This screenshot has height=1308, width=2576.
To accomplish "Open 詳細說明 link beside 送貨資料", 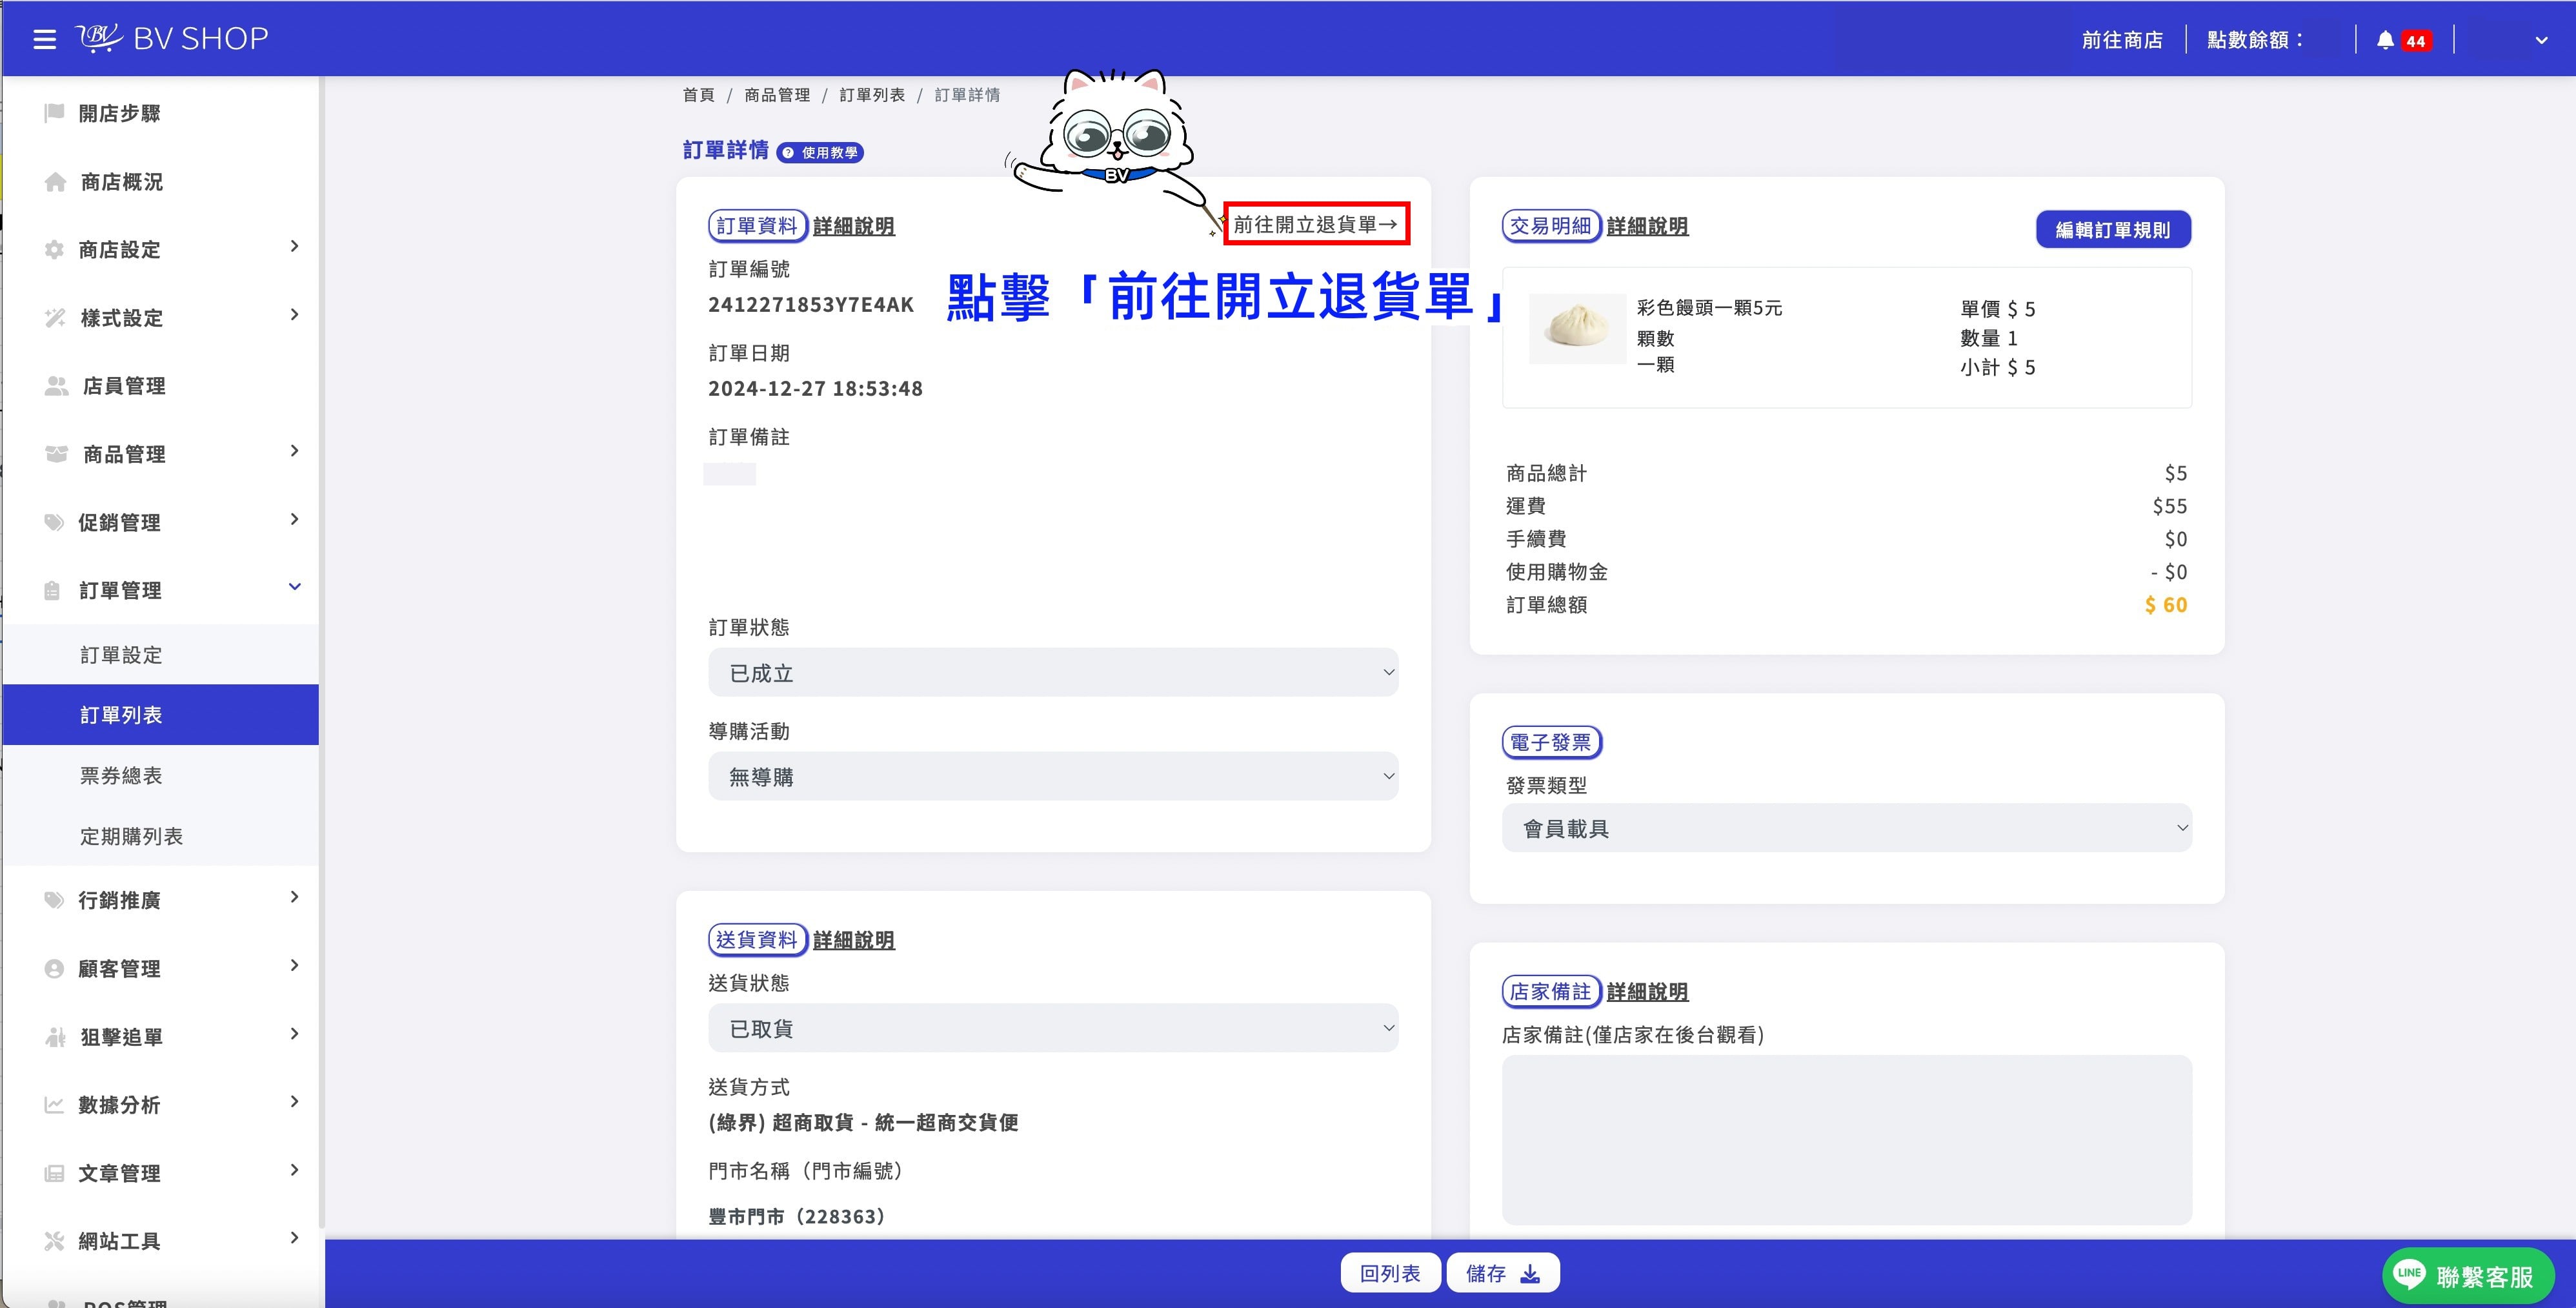I will 854,940.
